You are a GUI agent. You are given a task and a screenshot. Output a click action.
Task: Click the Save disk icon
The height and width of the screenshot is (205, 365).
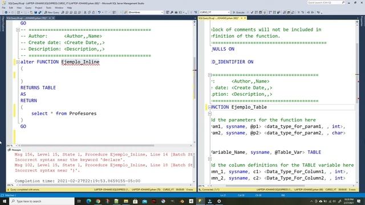(x=35, y=13)
